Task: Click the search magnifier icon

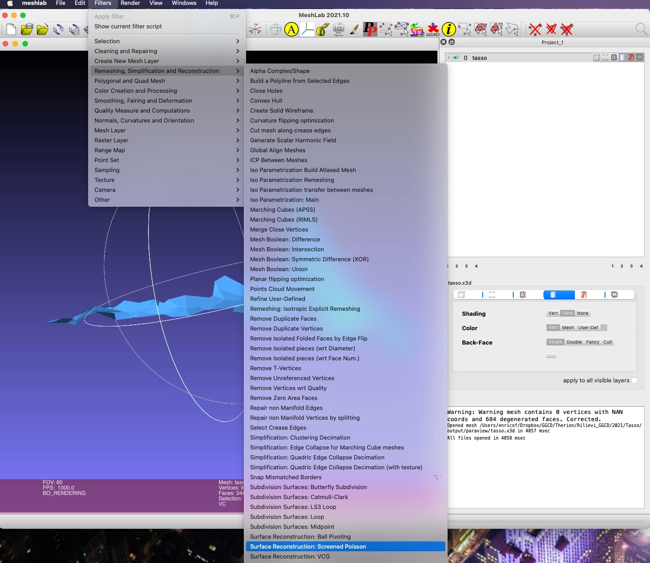Action: coord(641,30)
